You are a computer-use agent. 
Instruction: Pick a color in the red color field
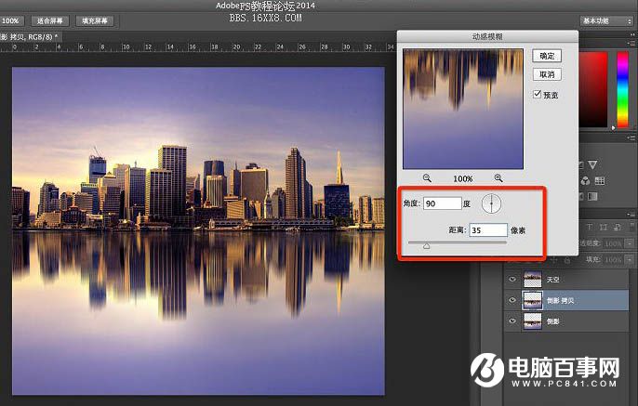pos(592,89)
